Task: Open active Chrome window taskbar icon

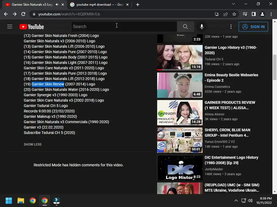Action: click(45, 201)
